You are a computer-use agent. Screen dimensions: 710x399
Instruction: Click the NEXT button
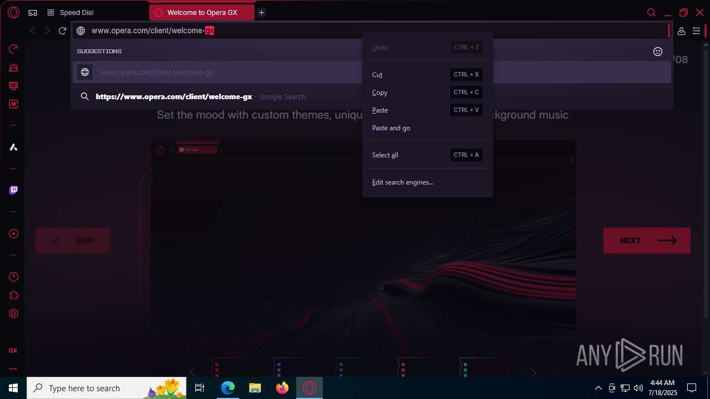(647, 241)
